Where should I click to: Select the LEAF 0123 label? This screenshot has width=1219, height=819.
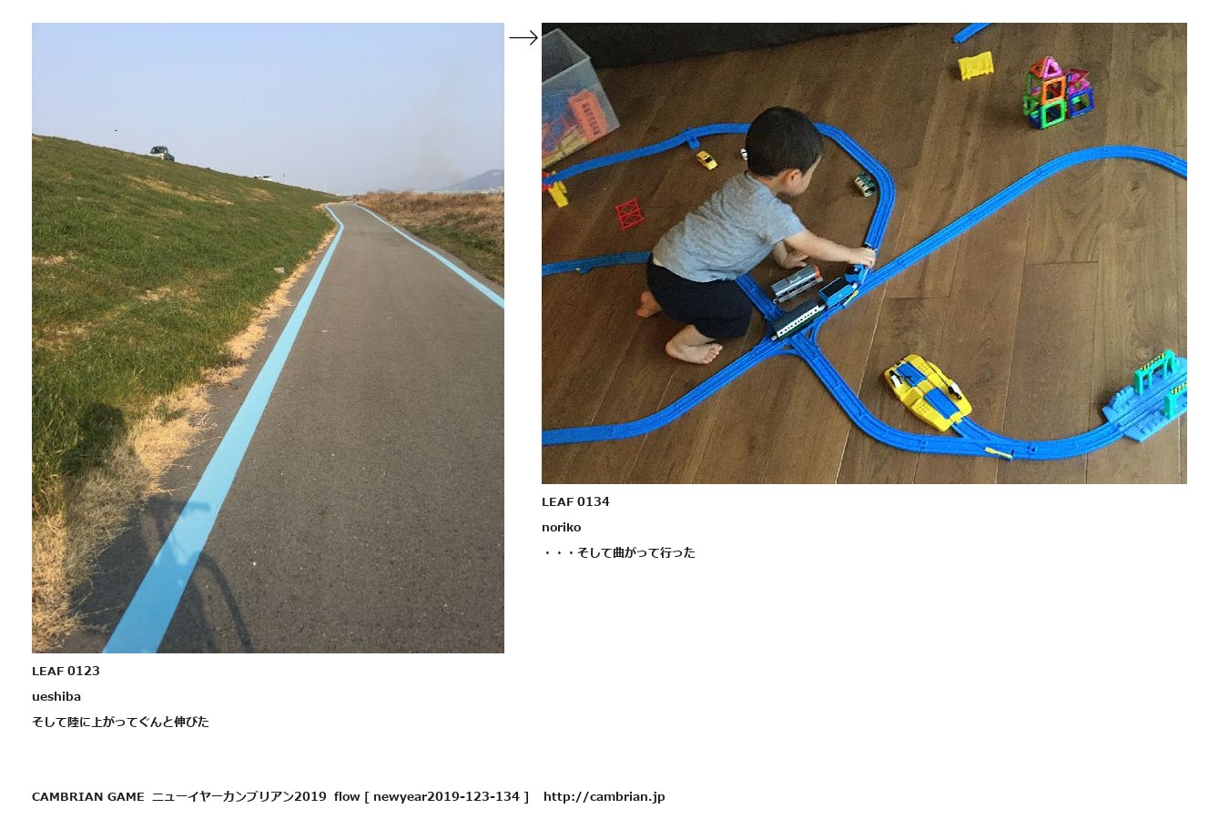pyautogui.click(x=66, y=671)
